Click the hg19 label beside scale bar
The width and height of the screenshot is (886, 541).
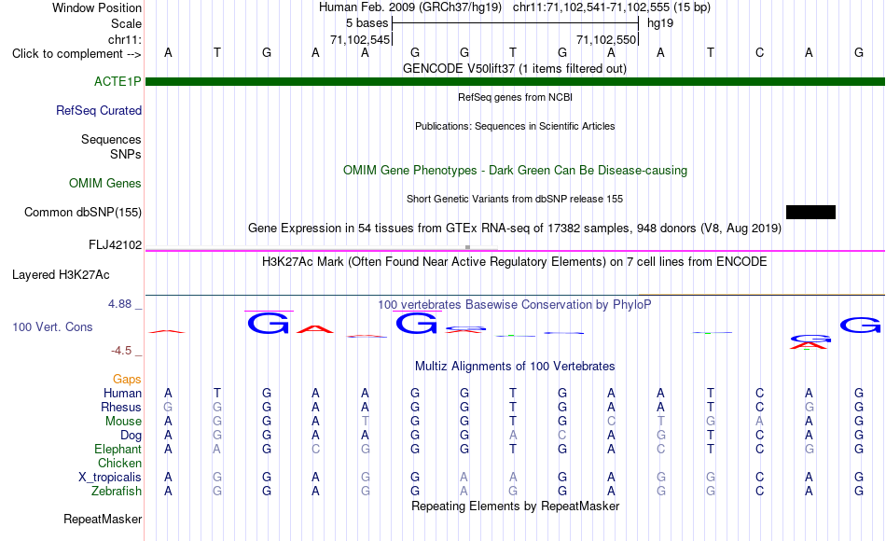pos(660,23)
